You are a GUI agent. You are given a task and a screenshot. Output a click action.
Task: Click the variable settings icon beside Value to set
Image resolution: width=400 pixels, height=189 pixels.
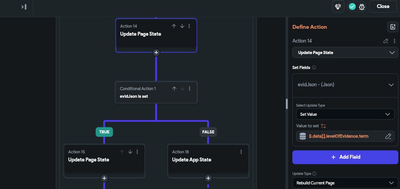323,126
